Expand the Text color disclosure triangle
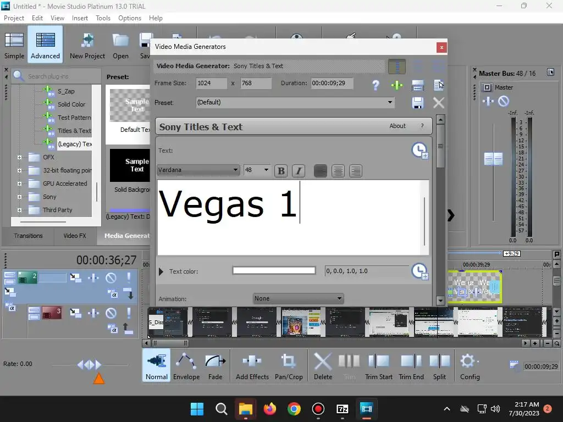 coord(161,271)
